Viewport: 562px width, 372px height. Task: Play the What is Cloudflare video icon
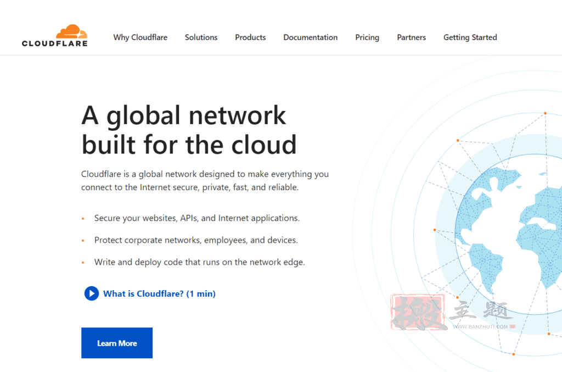point(92,293)
